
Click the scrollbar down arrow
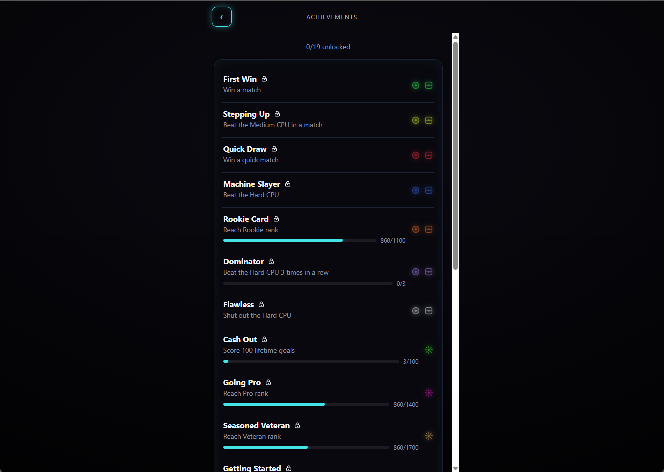[455, 468]
